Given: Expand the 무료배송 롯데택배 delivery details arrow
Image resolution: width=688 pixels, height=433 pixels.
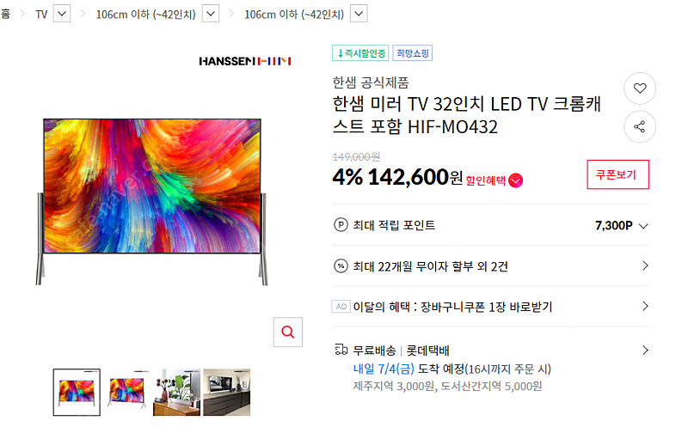Looking at the screenshot, I should click(645, 351).
